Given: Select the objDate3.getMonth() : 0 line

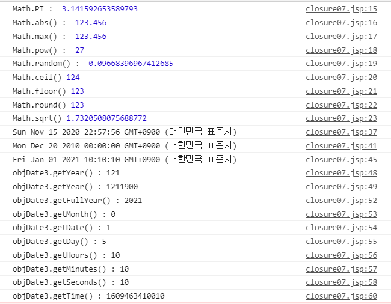Looking at the screenshot, I should tap(64, 214).
